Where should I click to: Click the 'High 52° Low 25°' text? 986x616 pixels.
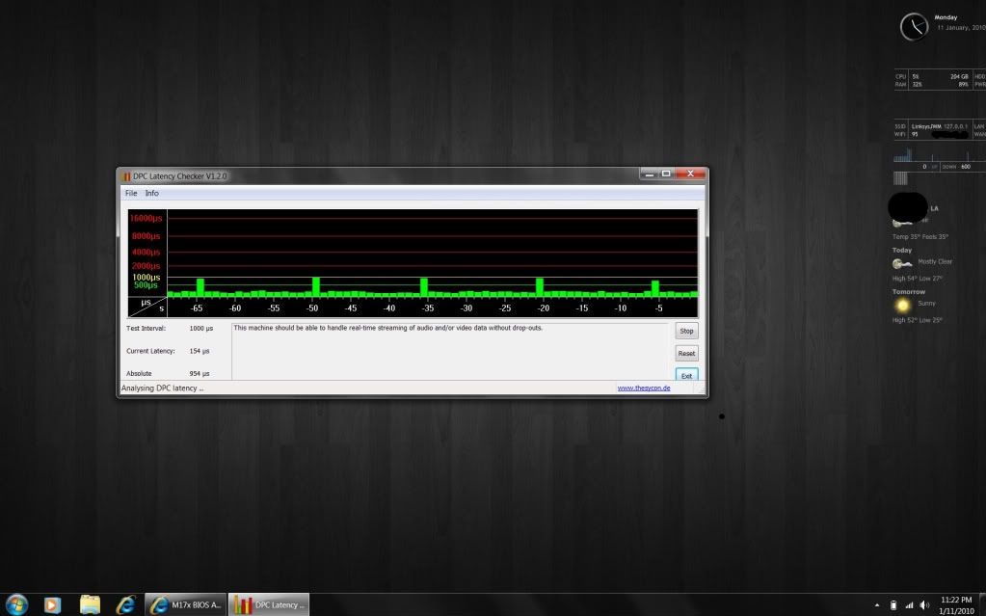917,320
